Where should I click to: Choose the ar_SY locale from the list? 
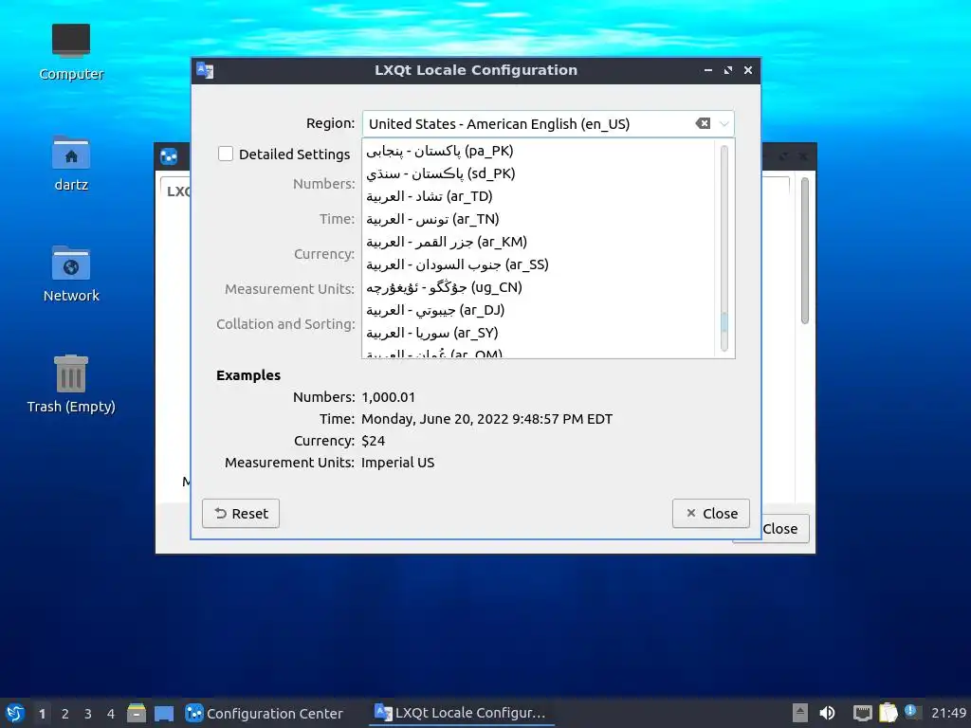pos(538,333)
